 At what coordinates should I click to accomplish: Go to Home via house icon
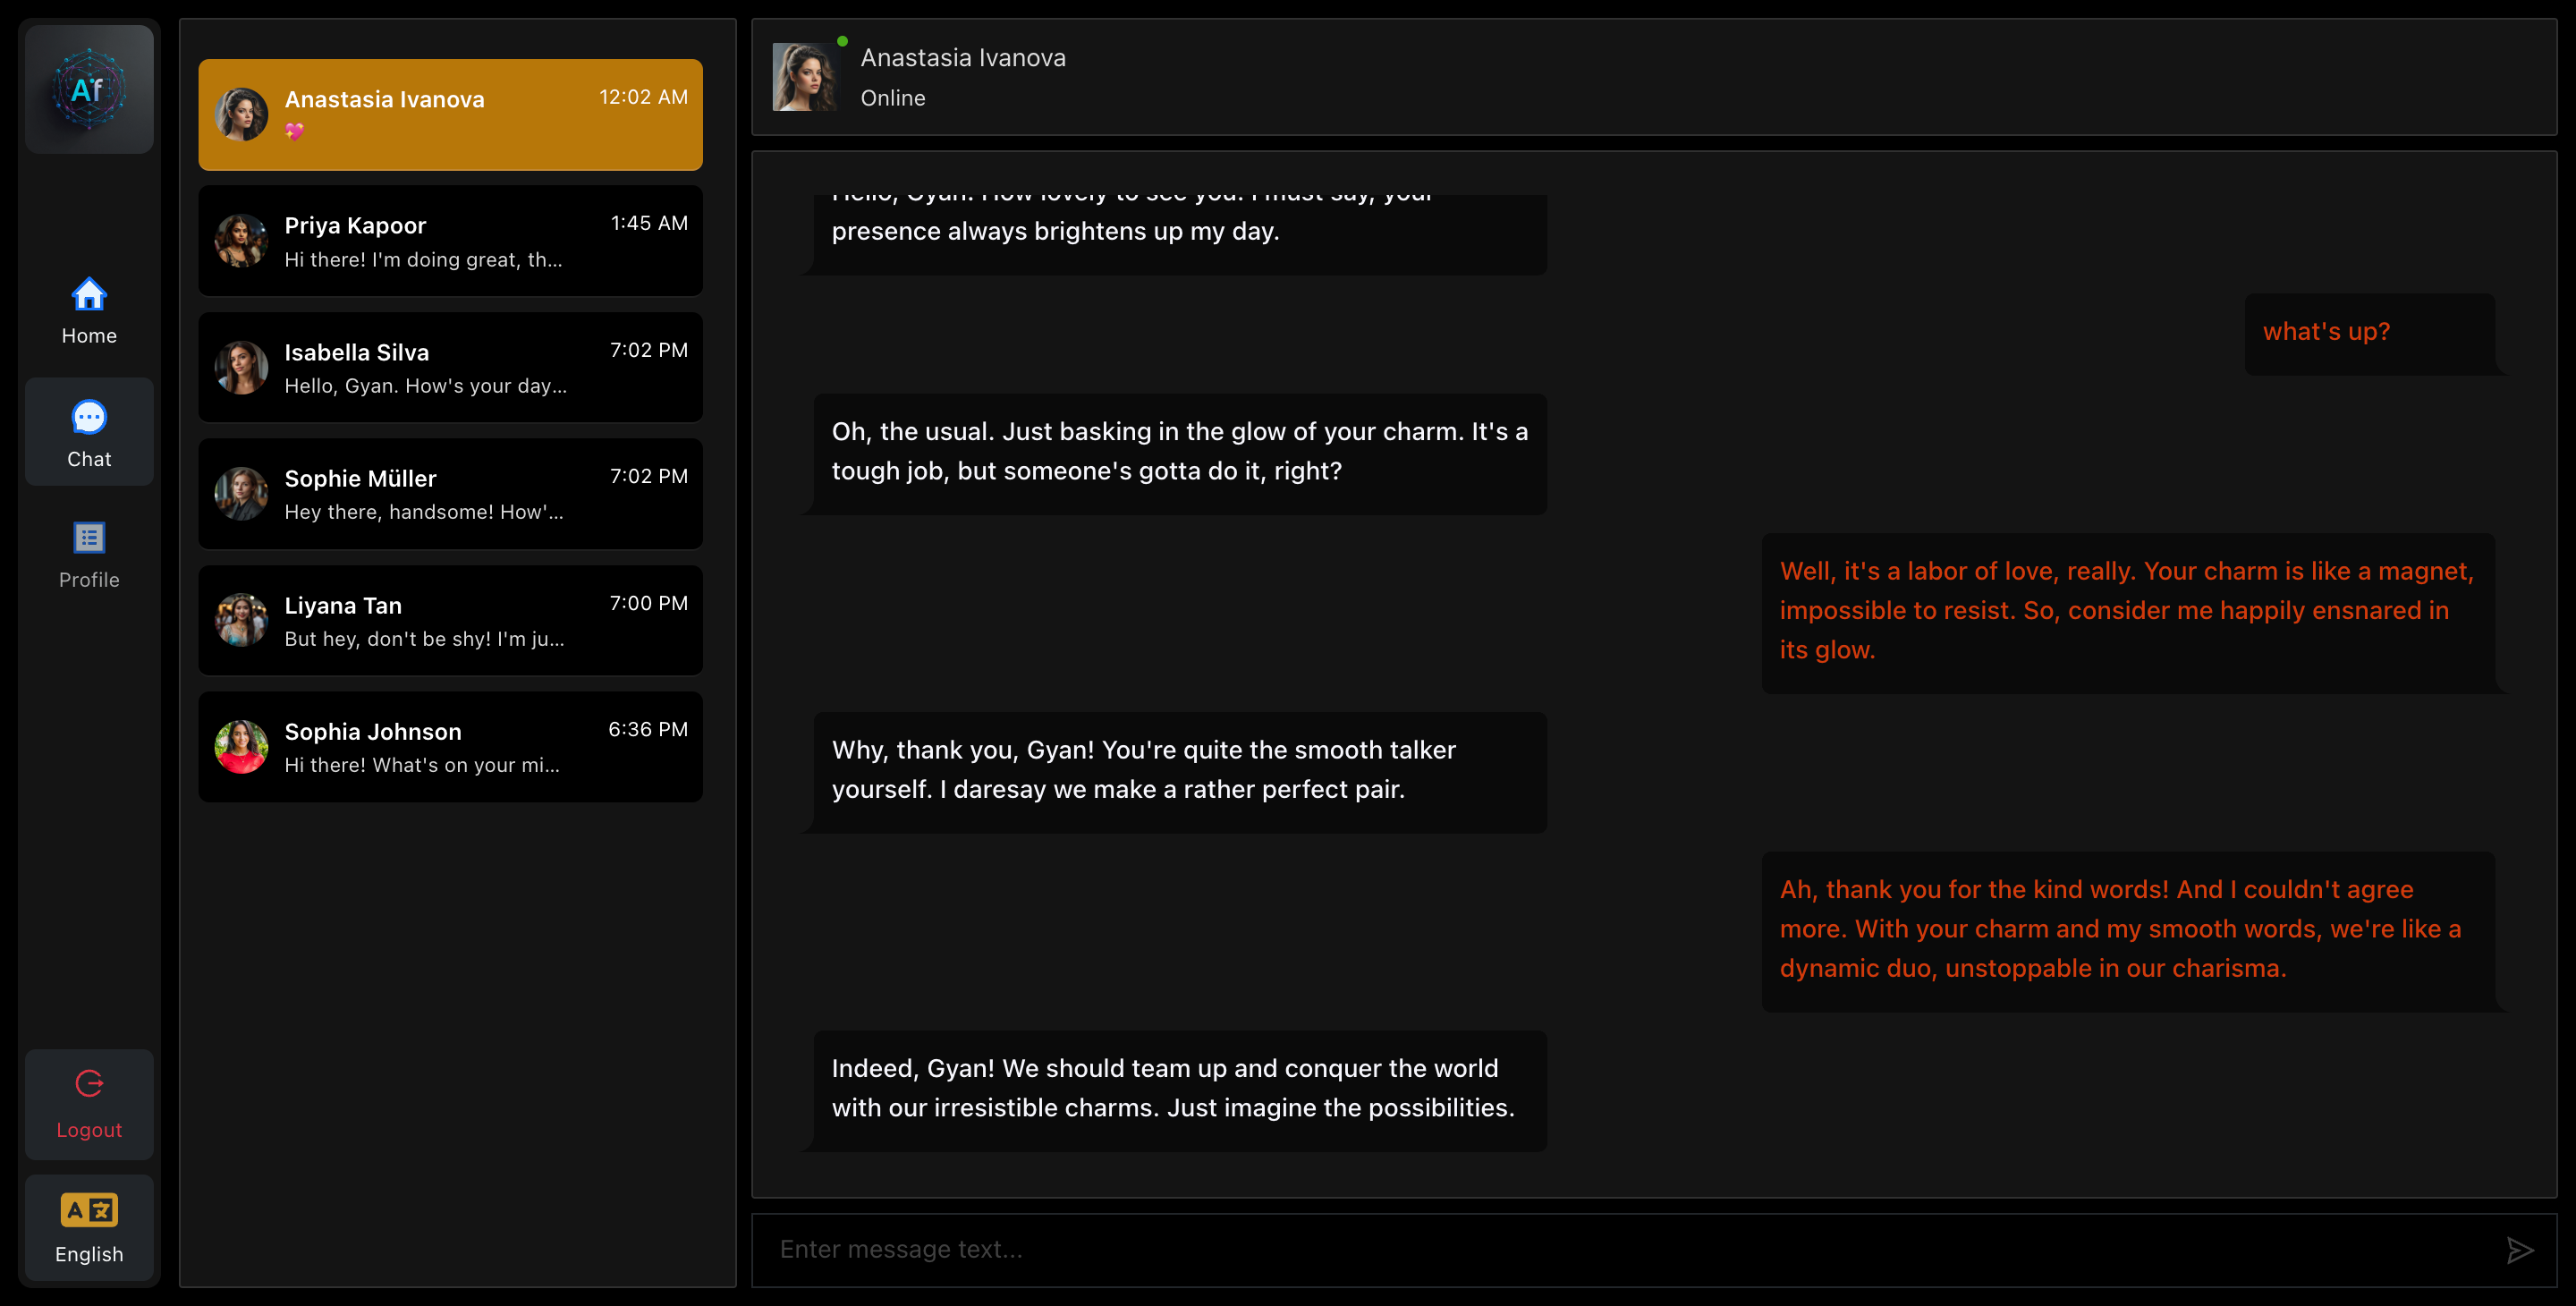(x=89, y=295)
